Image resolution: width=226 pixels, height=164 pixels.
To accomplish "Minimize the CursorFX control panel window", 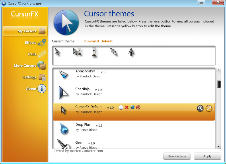I will point(201,3).
